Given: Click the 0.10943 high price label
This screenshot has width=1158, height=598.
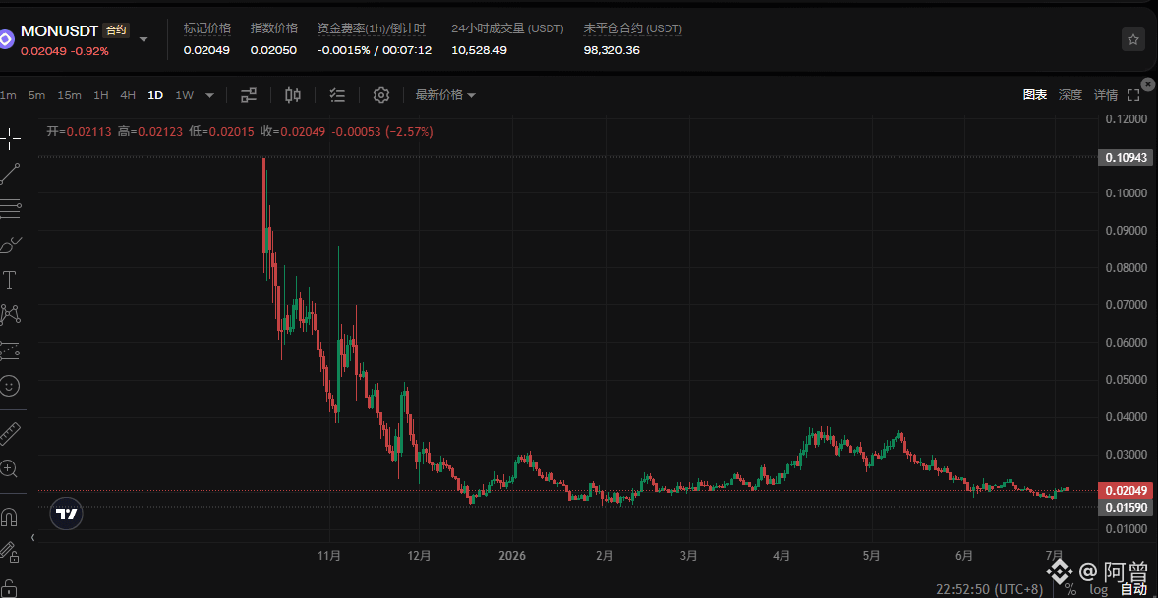Looking at the screenshot, I should [x=1124, y=157].
